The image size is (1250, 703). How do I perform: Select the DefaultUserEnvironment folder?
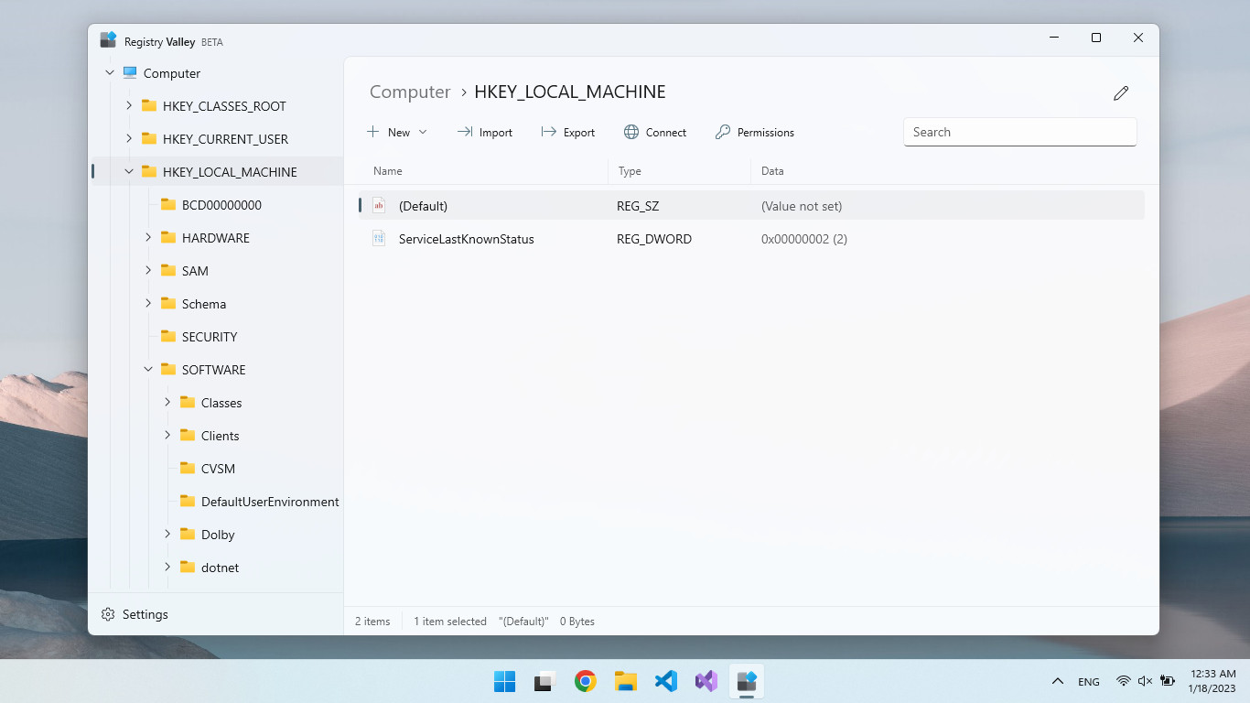(269, 502)
